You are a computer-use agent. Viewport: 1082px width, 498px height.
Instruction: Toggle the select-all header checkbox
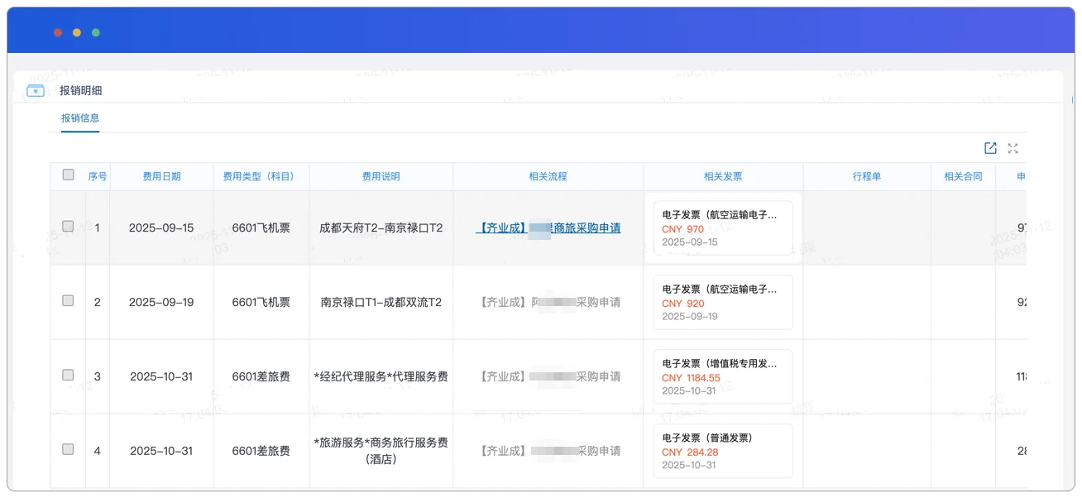(69, 175)
